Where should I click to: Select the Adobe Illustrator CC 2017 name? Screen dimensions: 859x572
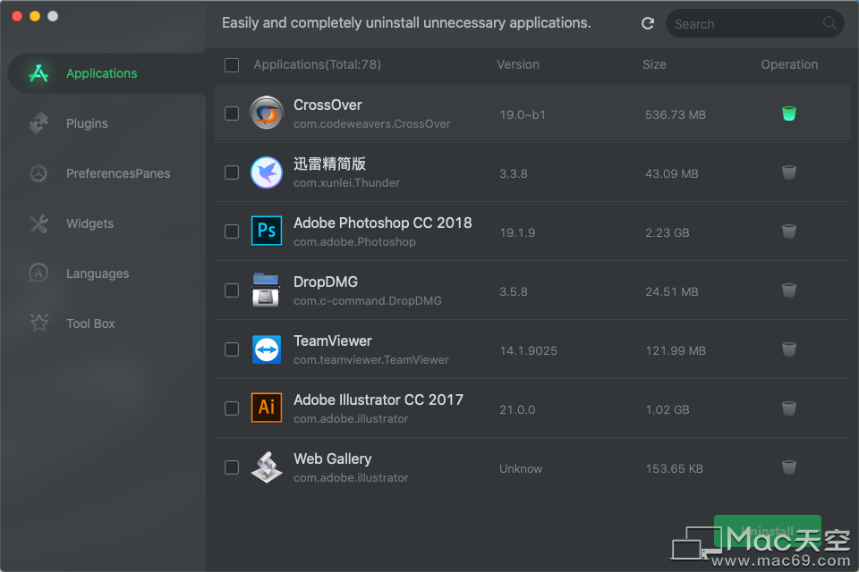378,400
